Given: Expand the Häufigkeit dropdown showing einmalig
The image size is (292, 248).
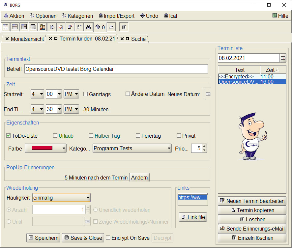Looking at the screenshot, I should [61, 198].
